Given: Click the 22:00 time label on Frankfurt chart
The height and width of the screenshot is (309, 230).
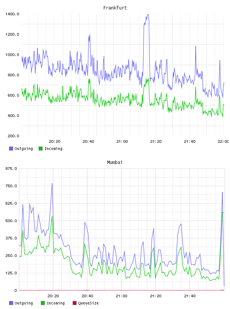Looking at the screenshot, I should [223, 141].
